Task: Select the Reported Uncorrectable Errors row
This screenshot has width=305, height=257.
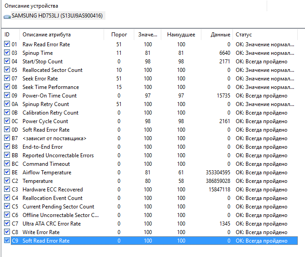Action: tap(154, 155)
